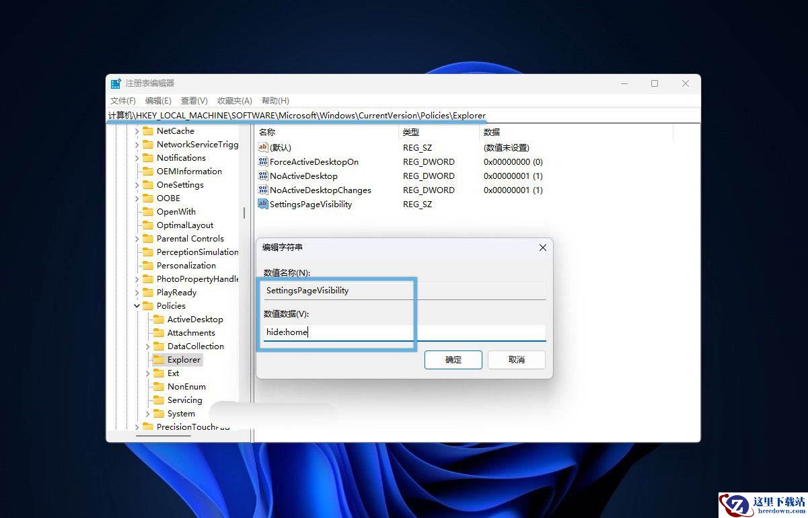The width and height of the screenshot is (808, 518).
Task: Expand the OOBE tree node
Action: [x=137, y=198]
